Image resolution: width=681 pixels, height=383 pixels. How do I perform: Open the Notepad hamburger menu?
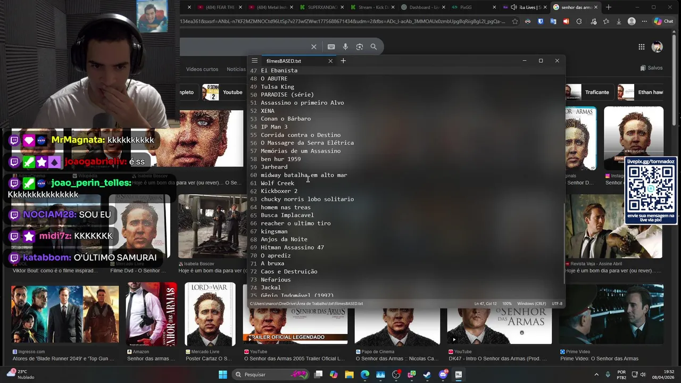[254, 61]
